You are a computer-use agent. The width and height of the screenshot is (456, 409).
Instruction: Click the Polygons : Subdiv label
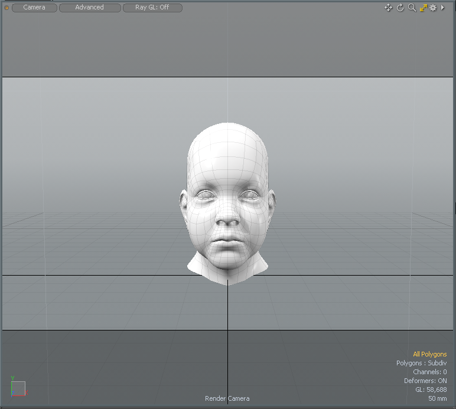421,363
